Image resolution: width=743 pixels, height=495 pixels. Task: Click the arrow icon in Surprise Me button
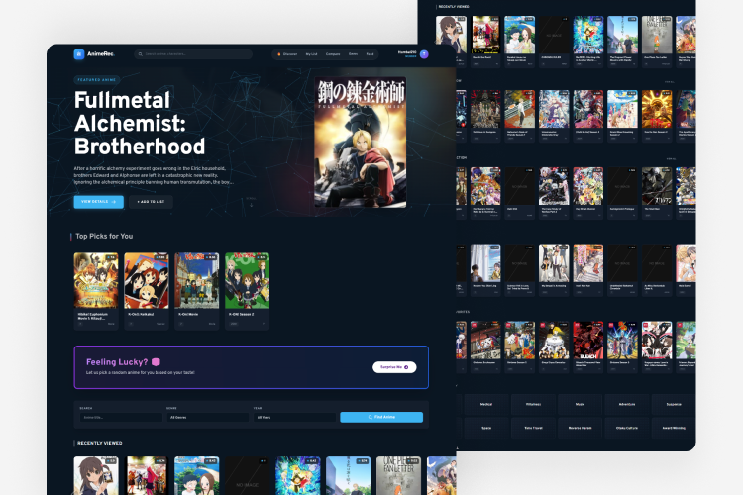(406, 367)
